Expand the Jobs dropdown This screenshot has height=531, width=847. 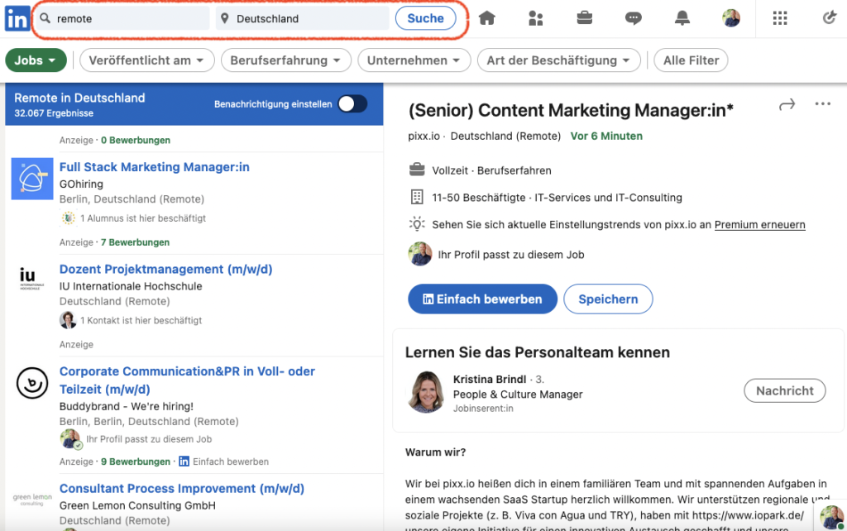pos(36,60)
